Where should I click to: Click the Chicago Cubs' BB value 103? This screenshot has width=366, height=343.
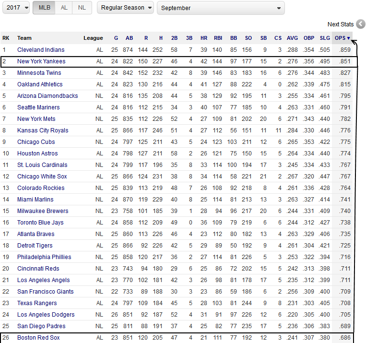tap(232, 142)
